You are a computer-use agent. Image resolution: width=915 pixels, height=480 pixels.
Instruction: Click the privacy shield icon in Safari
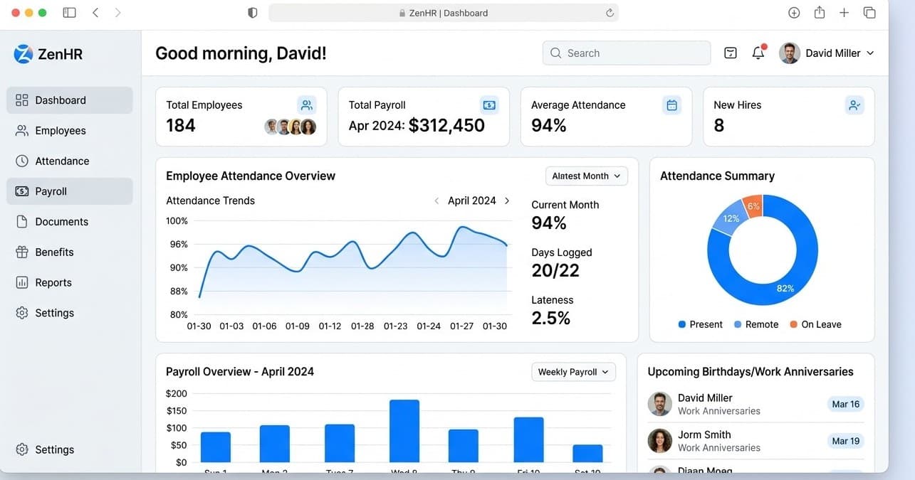click(252, 13)
